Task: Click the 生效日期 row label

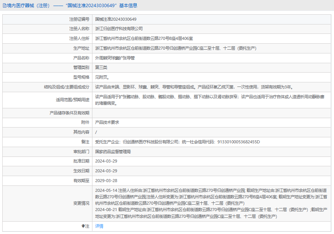Action: tap(81, 171)
